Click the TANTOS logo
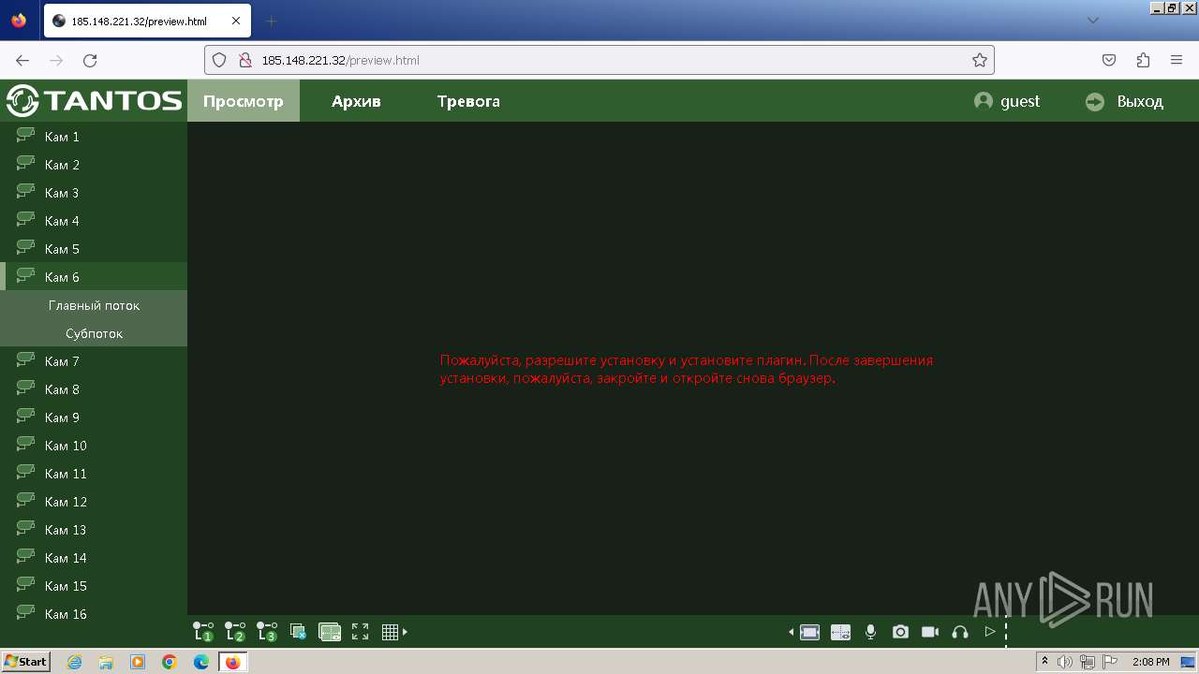 (x=94, y=100)
